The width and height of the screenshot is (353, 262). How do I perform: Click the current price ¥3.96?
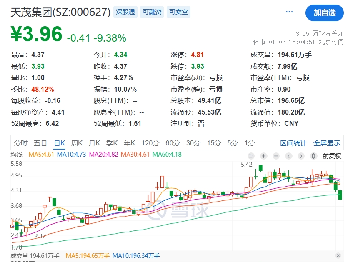(x=37, y=34)
